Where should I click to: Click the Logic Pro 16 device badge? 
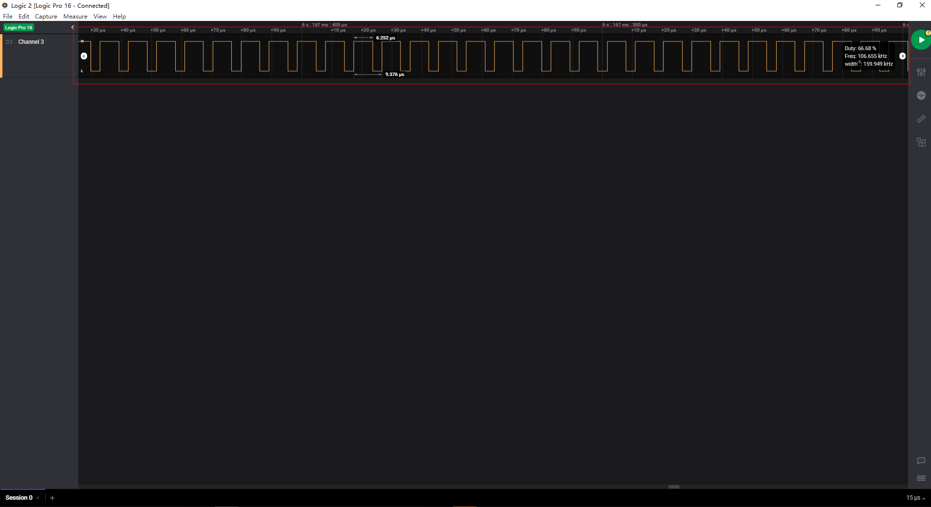point(18,28)
